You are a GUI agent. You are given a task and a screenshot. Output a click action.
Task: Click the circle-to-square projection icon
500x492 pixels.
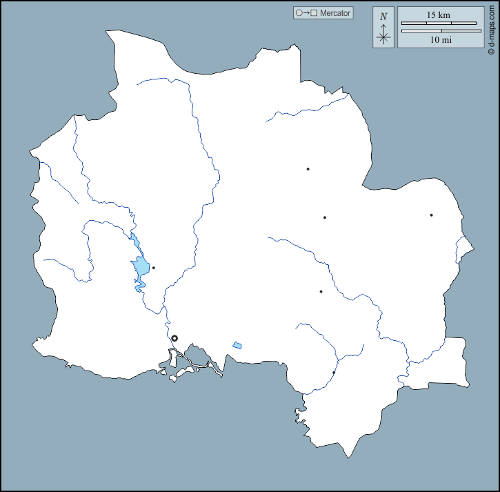[306, 13]
